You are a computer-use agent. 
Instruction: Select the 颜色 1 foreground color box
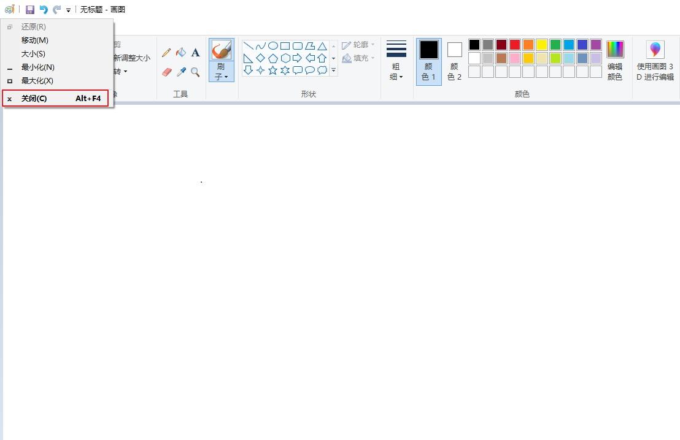click(428, 61)
